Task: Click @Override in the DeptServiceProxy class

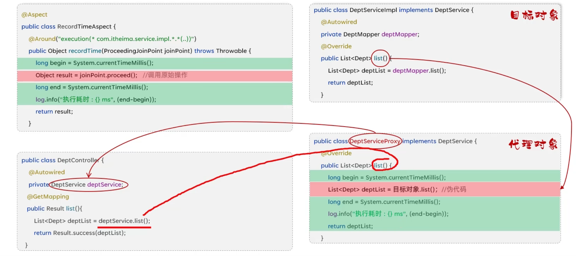Action: (x=336, y=153)
